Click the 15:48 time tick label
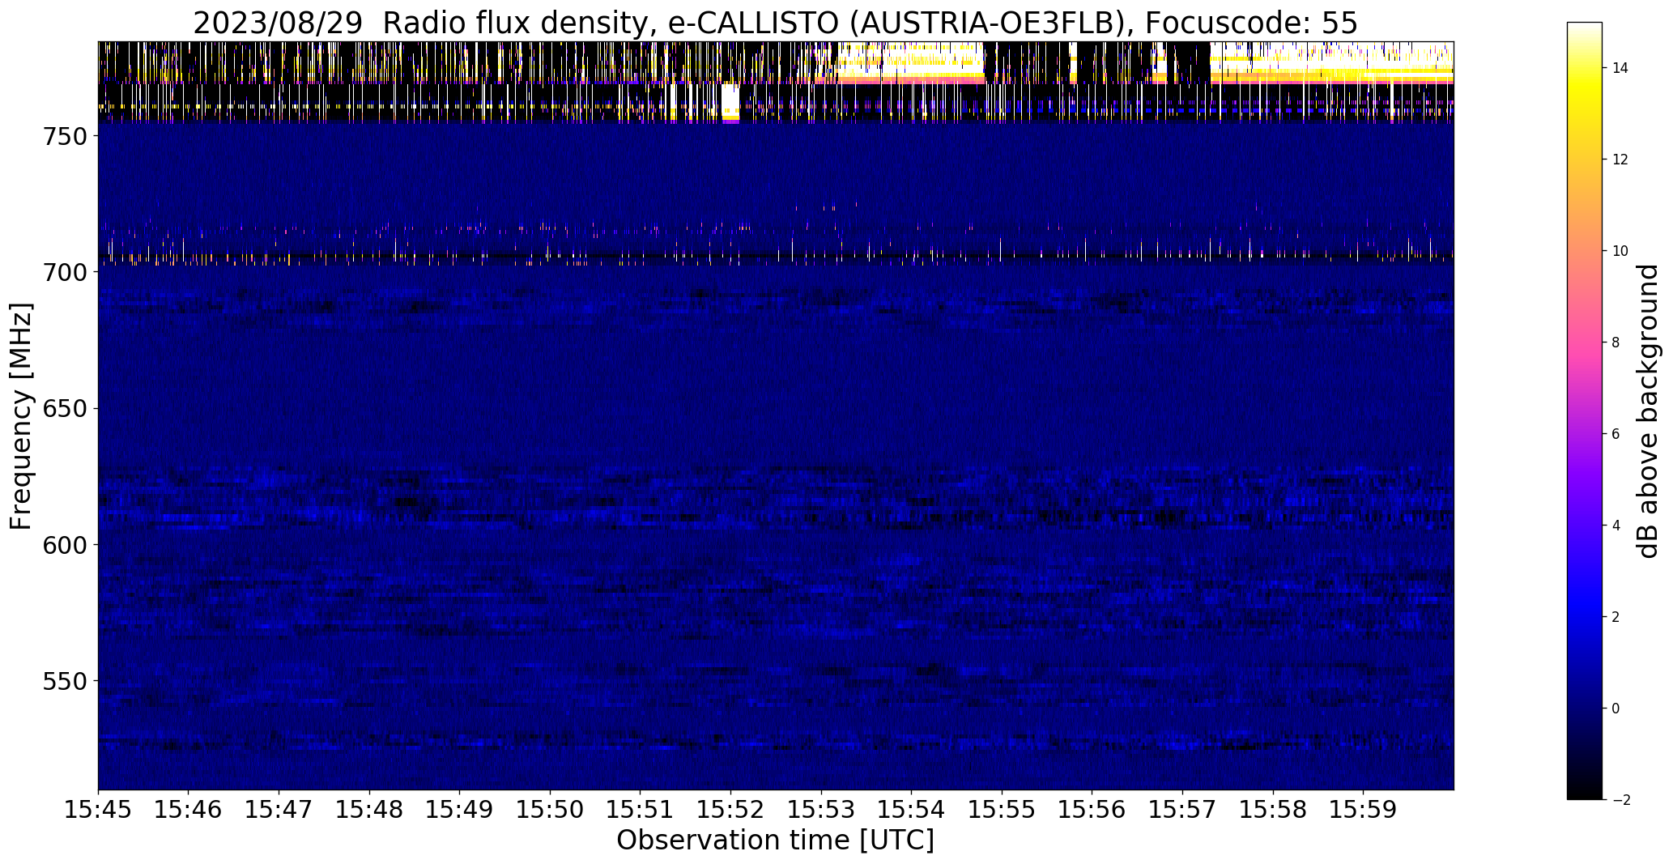The width and height of the screenshot is (1673, 864). point(369,809)
